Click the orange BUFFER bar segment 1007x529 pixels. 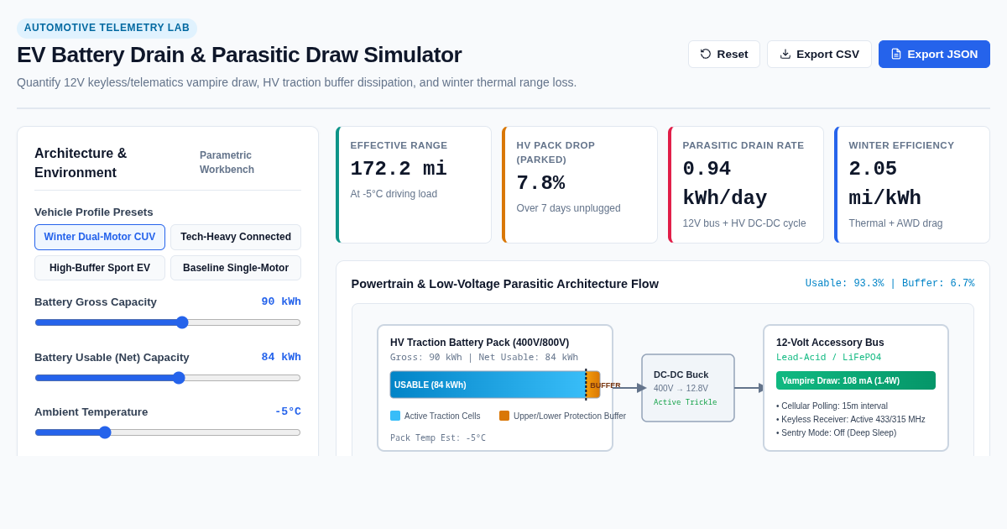(x=593, y=385)
